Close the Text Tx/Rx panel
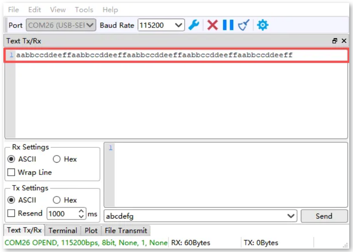Screen dimensions: 353x252 pos(344,41)
